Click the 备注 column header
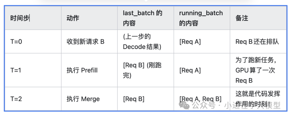 pyautogui.click(x=242, y=18)
